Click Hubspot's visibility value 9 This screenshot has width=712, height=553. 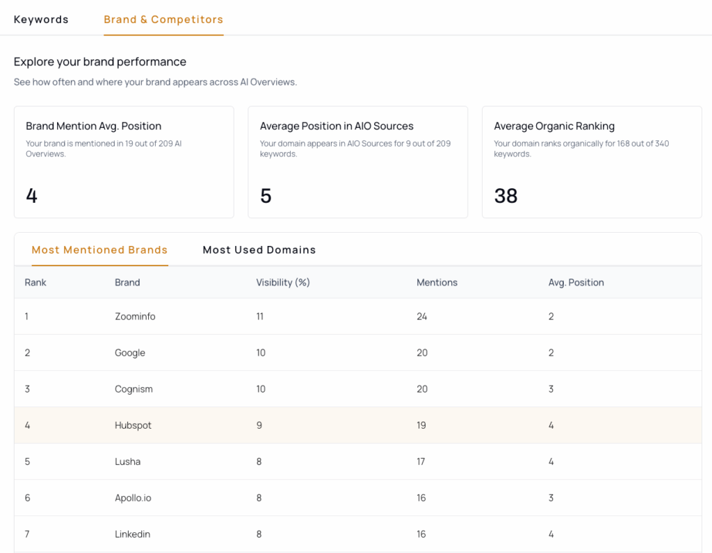[x=259, y=425]
